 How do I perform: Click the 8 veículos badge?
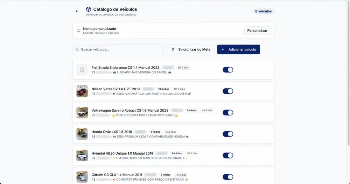[x=264, y=11]
